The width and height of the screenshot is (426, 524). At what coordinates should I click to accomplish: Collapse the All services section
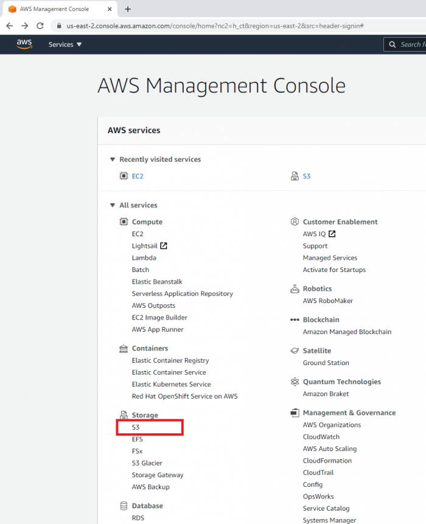pos(113,205)
